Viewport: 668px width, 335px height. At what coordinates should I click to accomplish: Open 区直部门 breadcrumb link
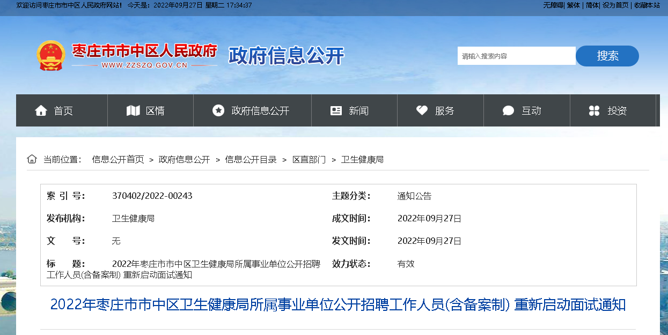(x=309, y=160)
